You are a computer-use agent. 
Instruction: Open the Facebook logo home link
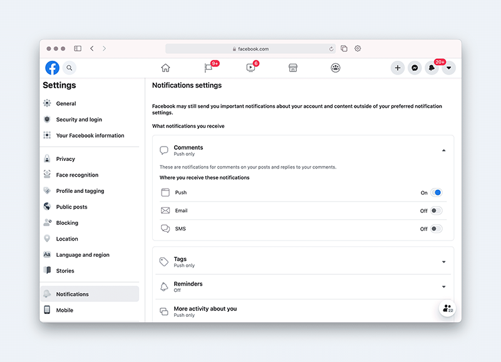52,68
